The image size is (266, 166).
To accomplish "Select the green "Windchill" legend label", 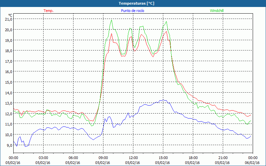I will [217, 11].
